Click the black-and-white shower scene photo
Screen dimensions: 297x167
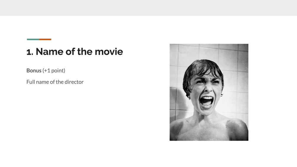click(x=209, y=92)
